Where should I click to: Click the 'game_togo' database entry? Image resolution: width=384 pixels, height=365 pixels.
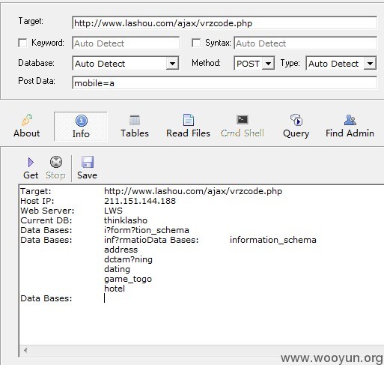coord(128,279)
